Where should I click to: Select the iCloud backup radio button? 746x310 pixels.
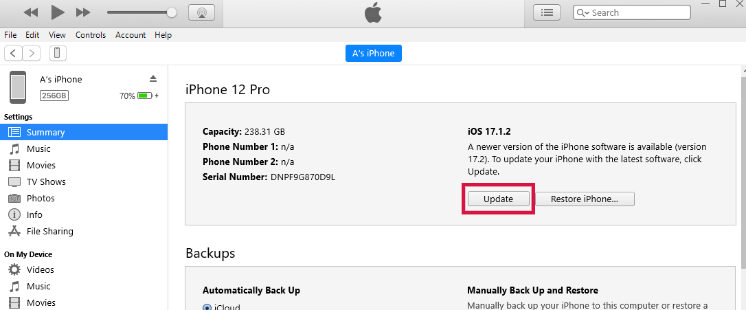pos(207,307)
